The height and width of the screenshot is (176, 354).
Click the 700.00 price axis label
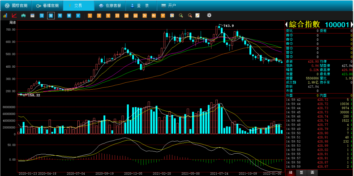[11, 30]
